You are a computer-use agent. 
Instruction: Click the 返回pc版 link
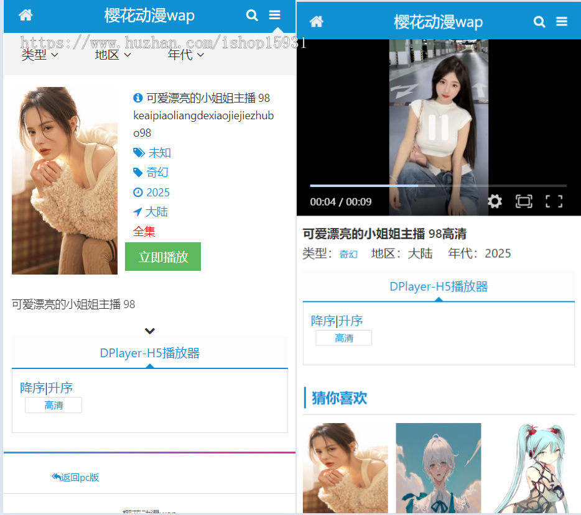tap(75, 477)
